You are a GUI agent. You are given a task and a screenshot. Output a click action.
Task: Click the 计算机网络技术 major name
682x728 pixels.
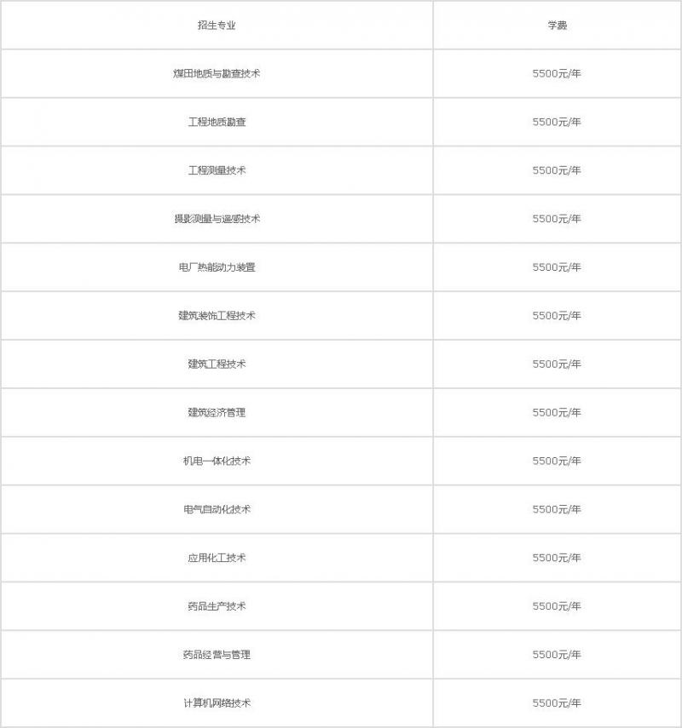[x=217, y=703]
